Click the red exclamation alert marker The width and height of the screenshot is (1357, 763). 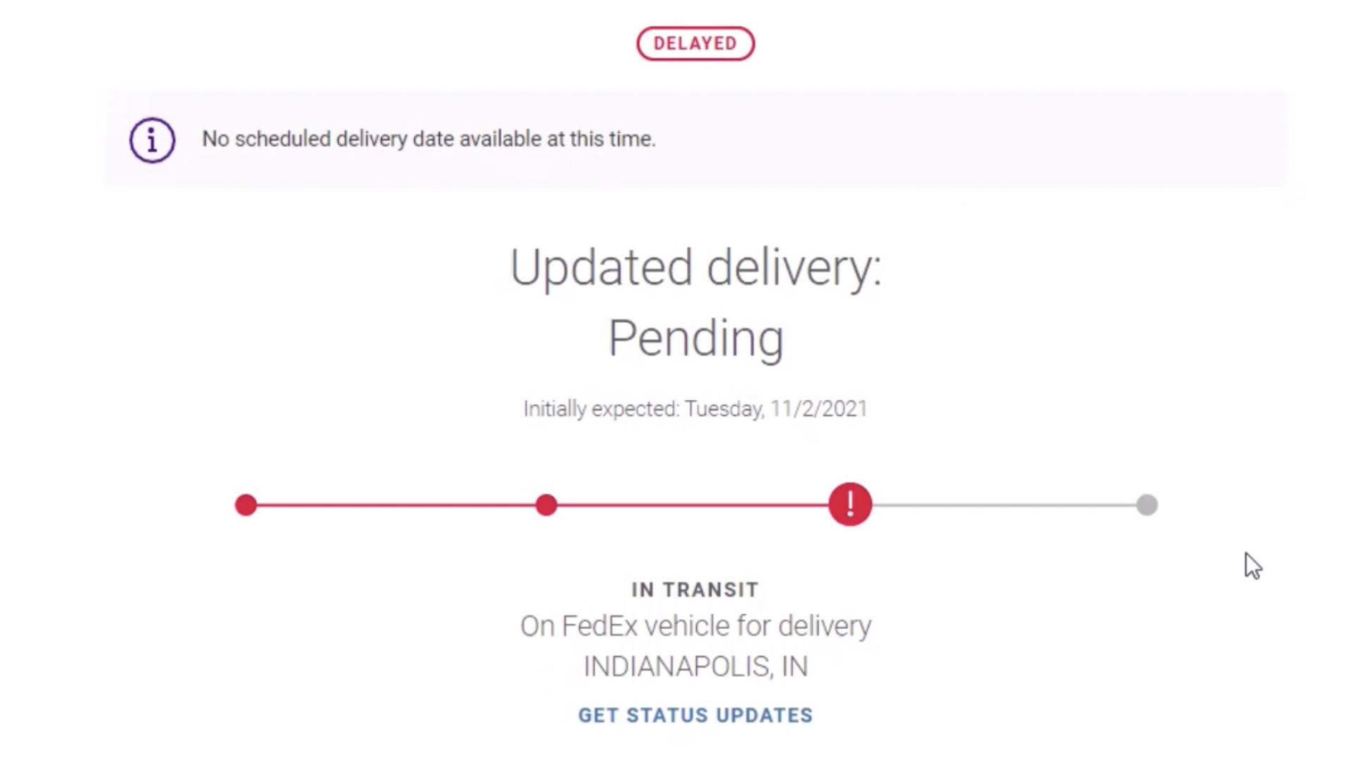pyautogui.click(x=850, y=504)
